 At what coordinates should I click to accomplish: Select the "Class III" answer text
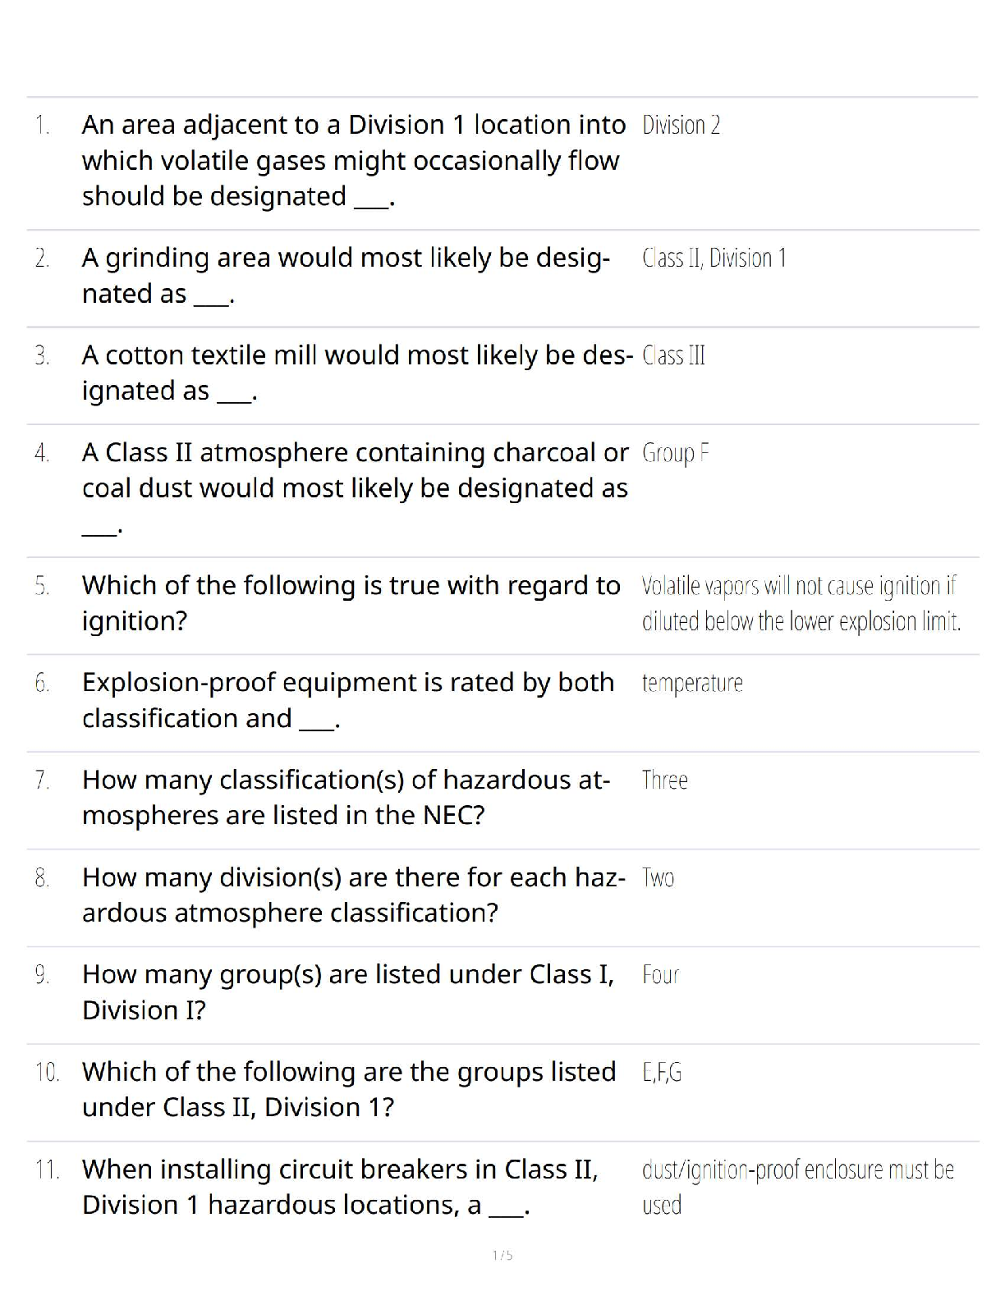pyautogui.click(x=673, y=356)
